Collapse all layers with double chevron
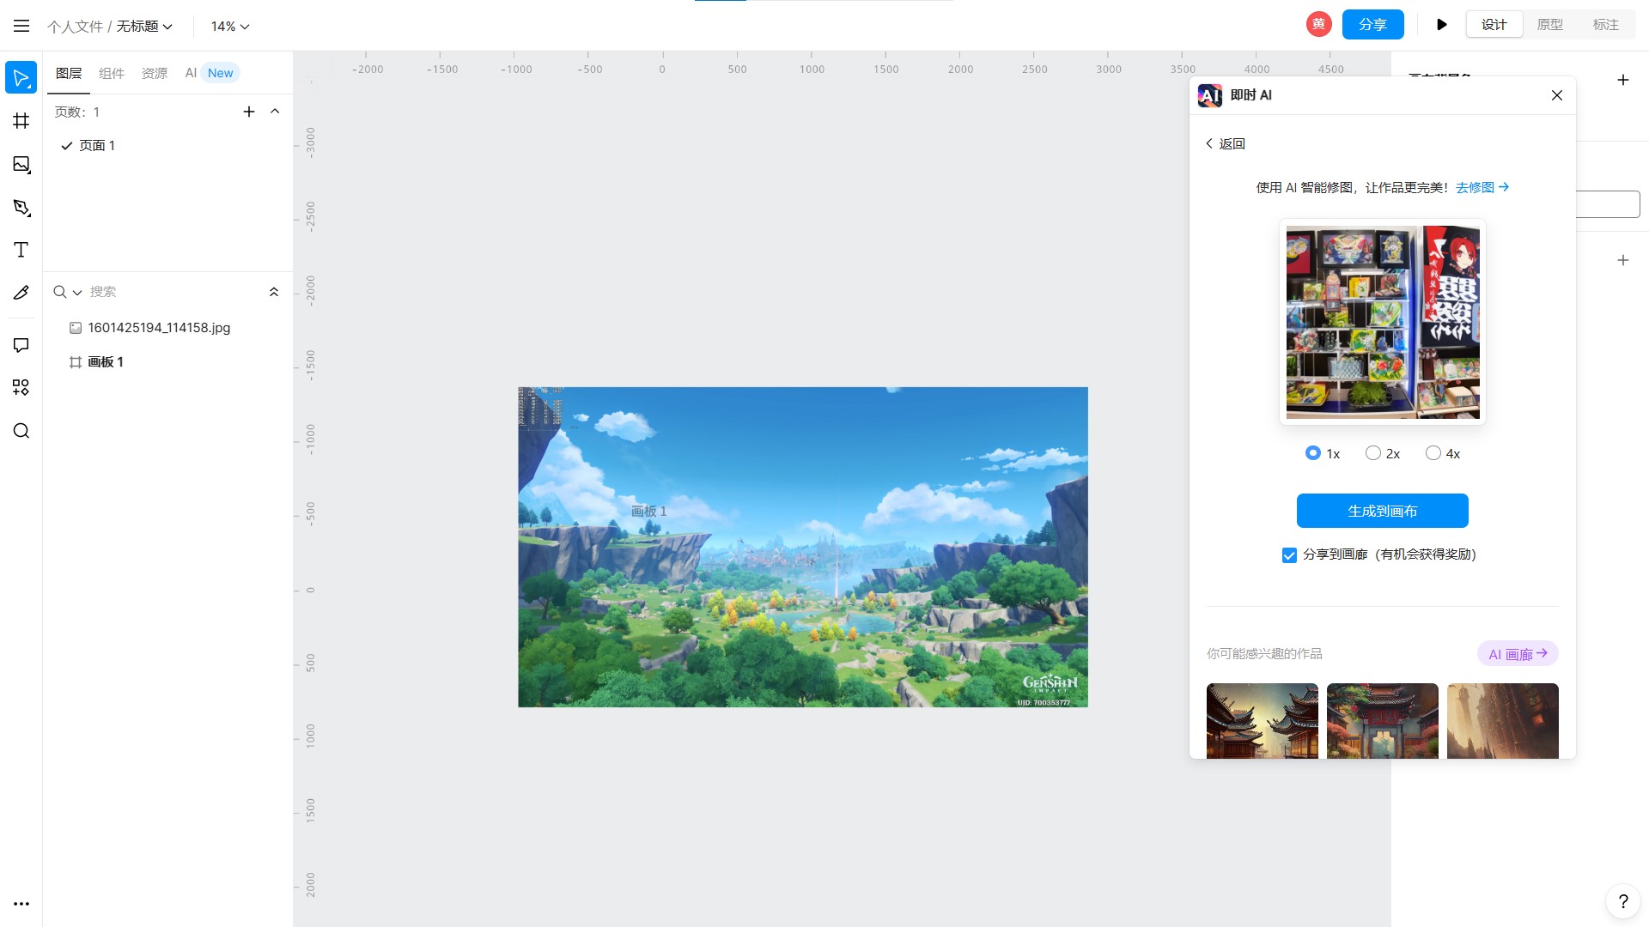The width and height of the screenshot is (1649, 927). click(274, 292)
